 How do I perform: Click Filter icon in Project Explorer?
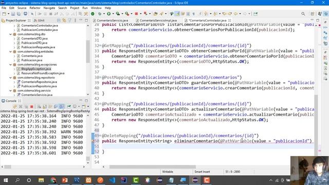point(69,21)
